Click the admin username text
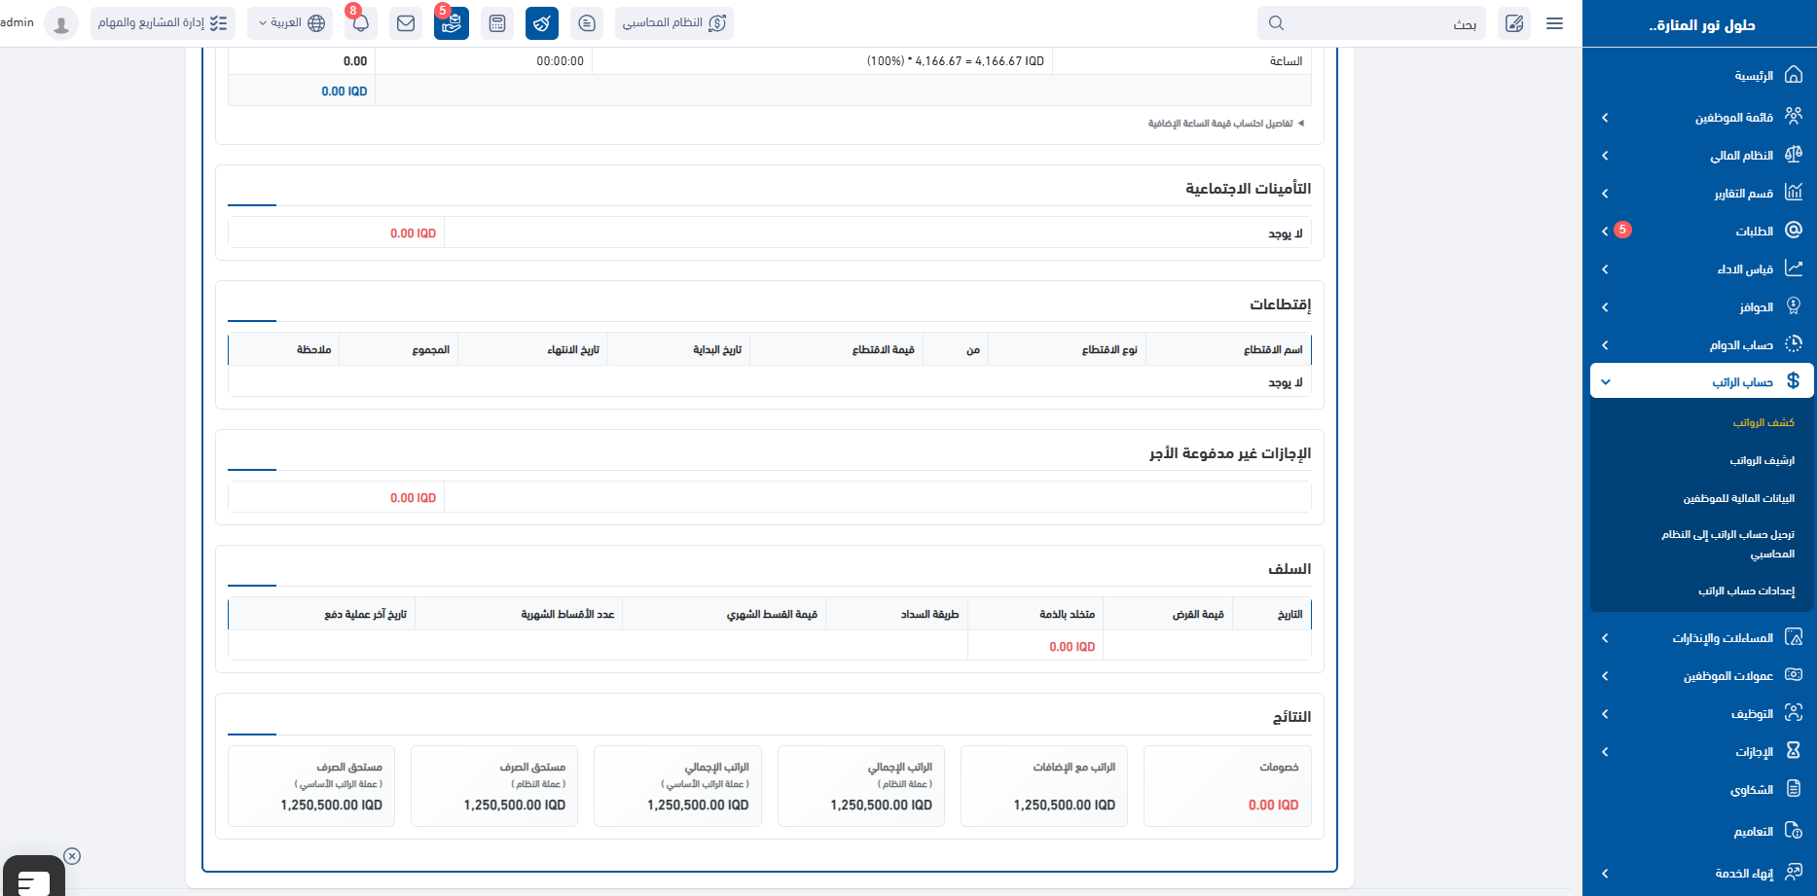The height and width of the screenshot is (896, 1817). [18, 22]
